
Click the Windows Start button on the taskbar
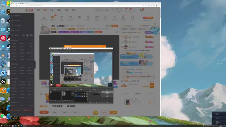1,126
